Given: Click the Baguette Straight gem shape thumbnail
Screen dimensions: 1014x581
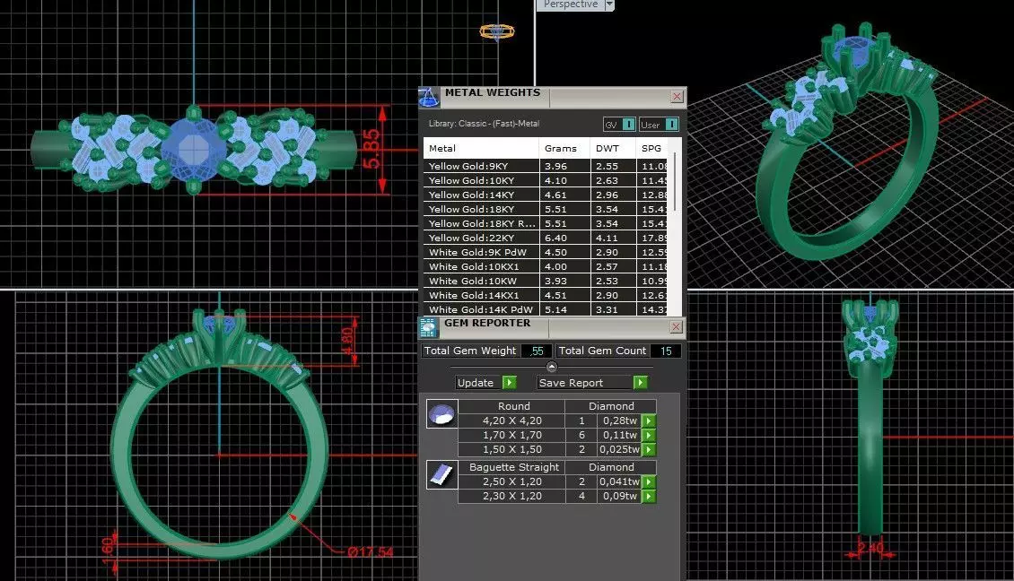Looking at the screenshot, I should click(442, 474).
